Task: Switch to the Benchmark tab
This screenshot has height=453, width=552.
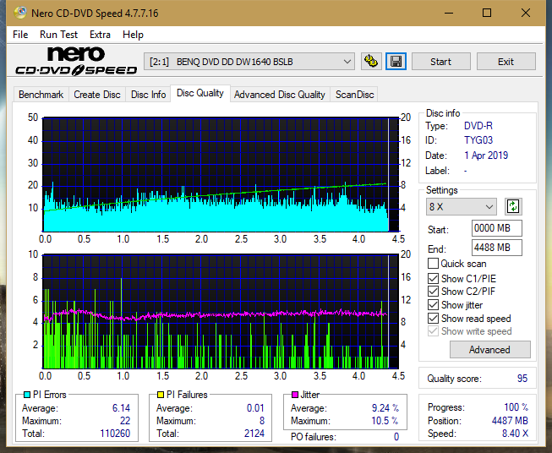Action: coord(41,95)
